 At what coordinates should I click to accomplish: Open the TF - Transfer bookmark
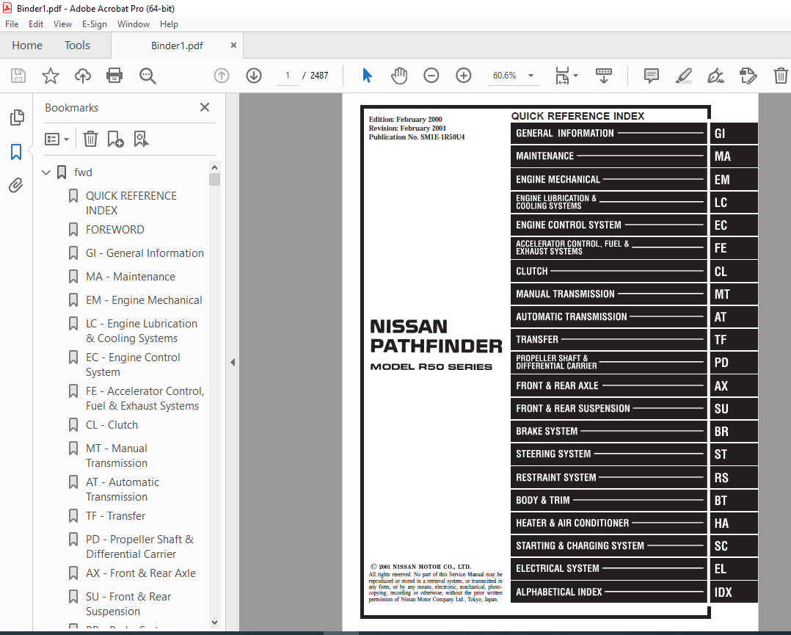click(x=115, y=516)
